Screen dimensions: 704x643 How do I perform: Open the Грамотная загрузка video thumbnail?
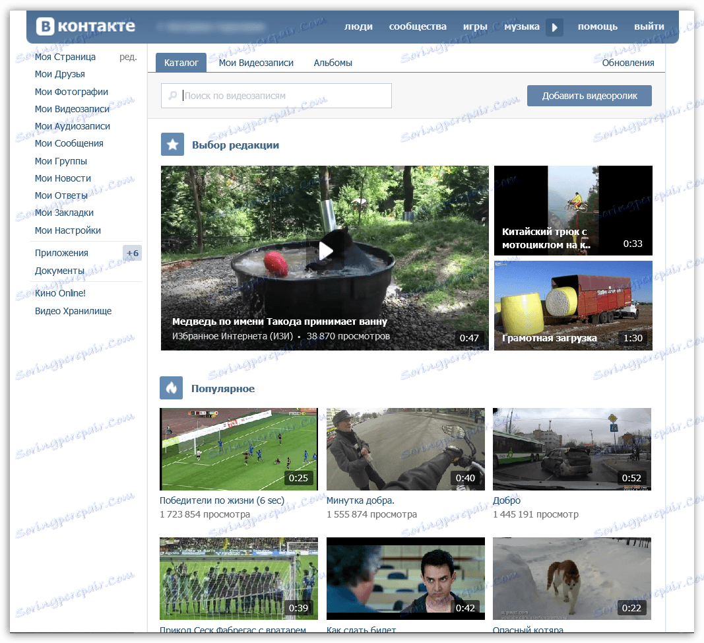[573, 306]
